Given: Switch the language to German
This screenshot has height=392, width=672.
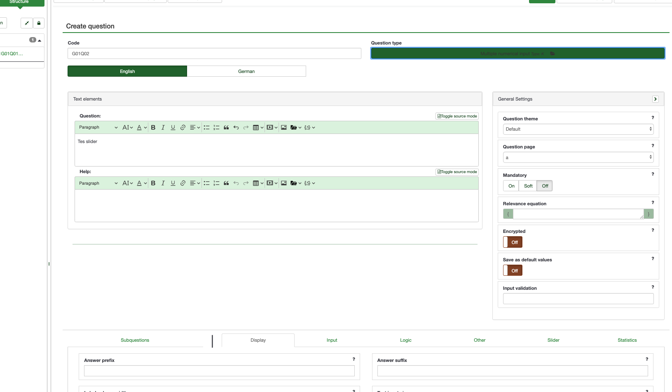Looking at the screenshot, I should pyautogui.click(x=246, y=71).
